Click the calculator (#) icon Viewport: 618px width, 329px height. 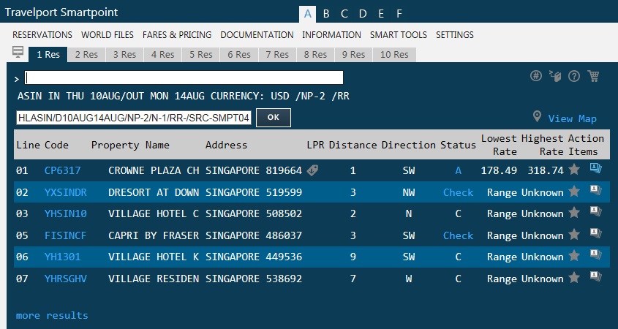[535, 75]
